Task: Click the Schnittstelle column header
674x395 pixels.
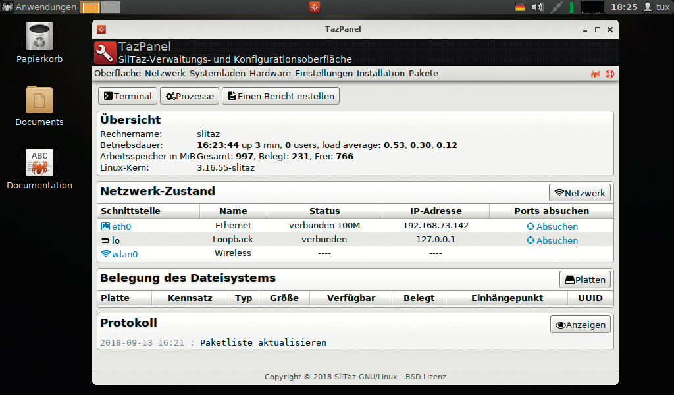Action: [149, 211]
